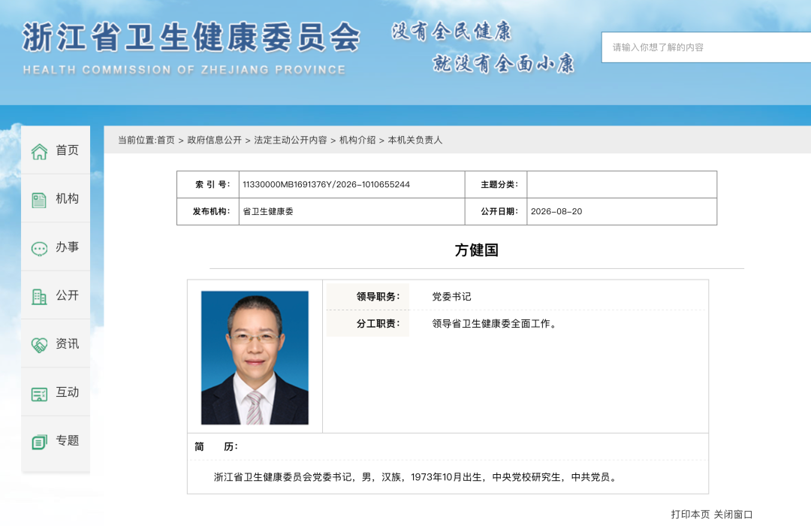The width and height of the screenshot is (811, 526).
Task: Open the 互动 sidebar menu item
Action: coord(56,392)
